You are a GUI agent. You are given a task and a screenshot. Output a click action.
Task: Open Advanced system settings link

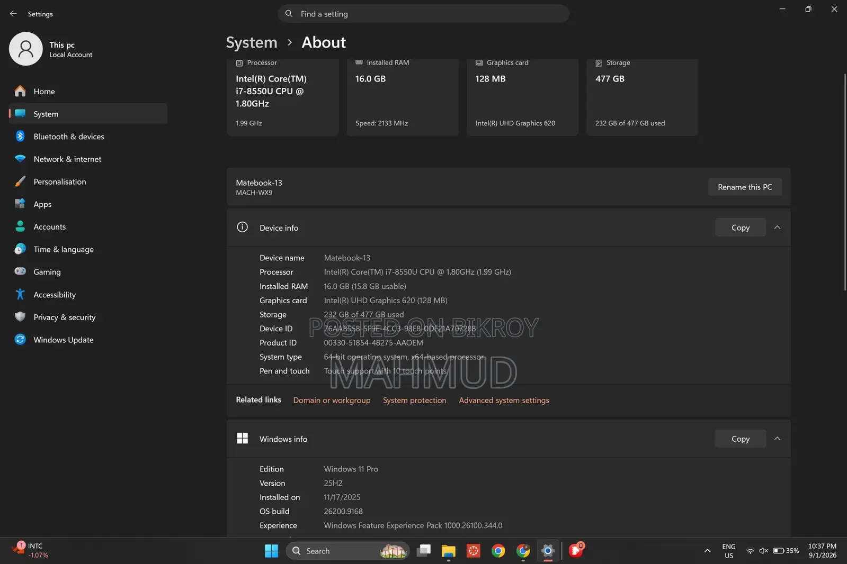(x=504, y=400)
